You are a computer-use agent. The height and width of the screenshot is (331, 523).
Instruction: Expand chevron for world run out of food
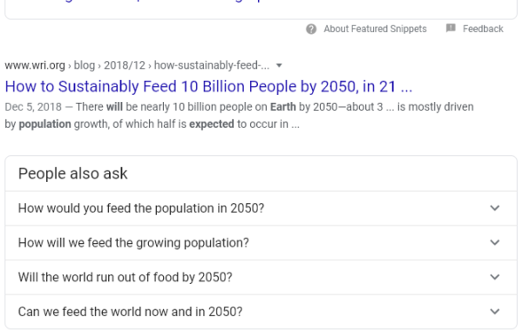click(x=494, y=277)
